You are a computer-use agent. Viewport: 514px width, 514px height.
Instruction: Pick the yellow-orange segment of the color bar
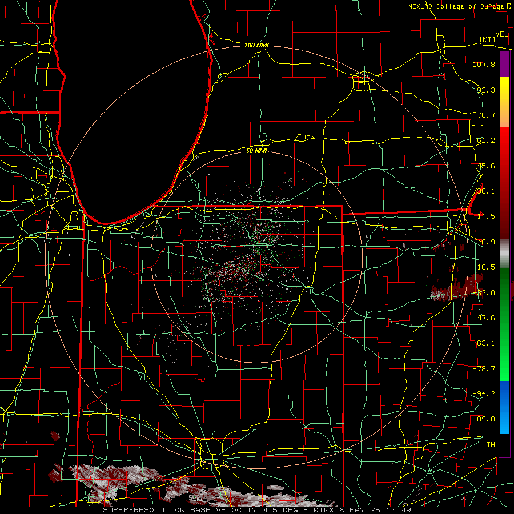coord(504,102)
